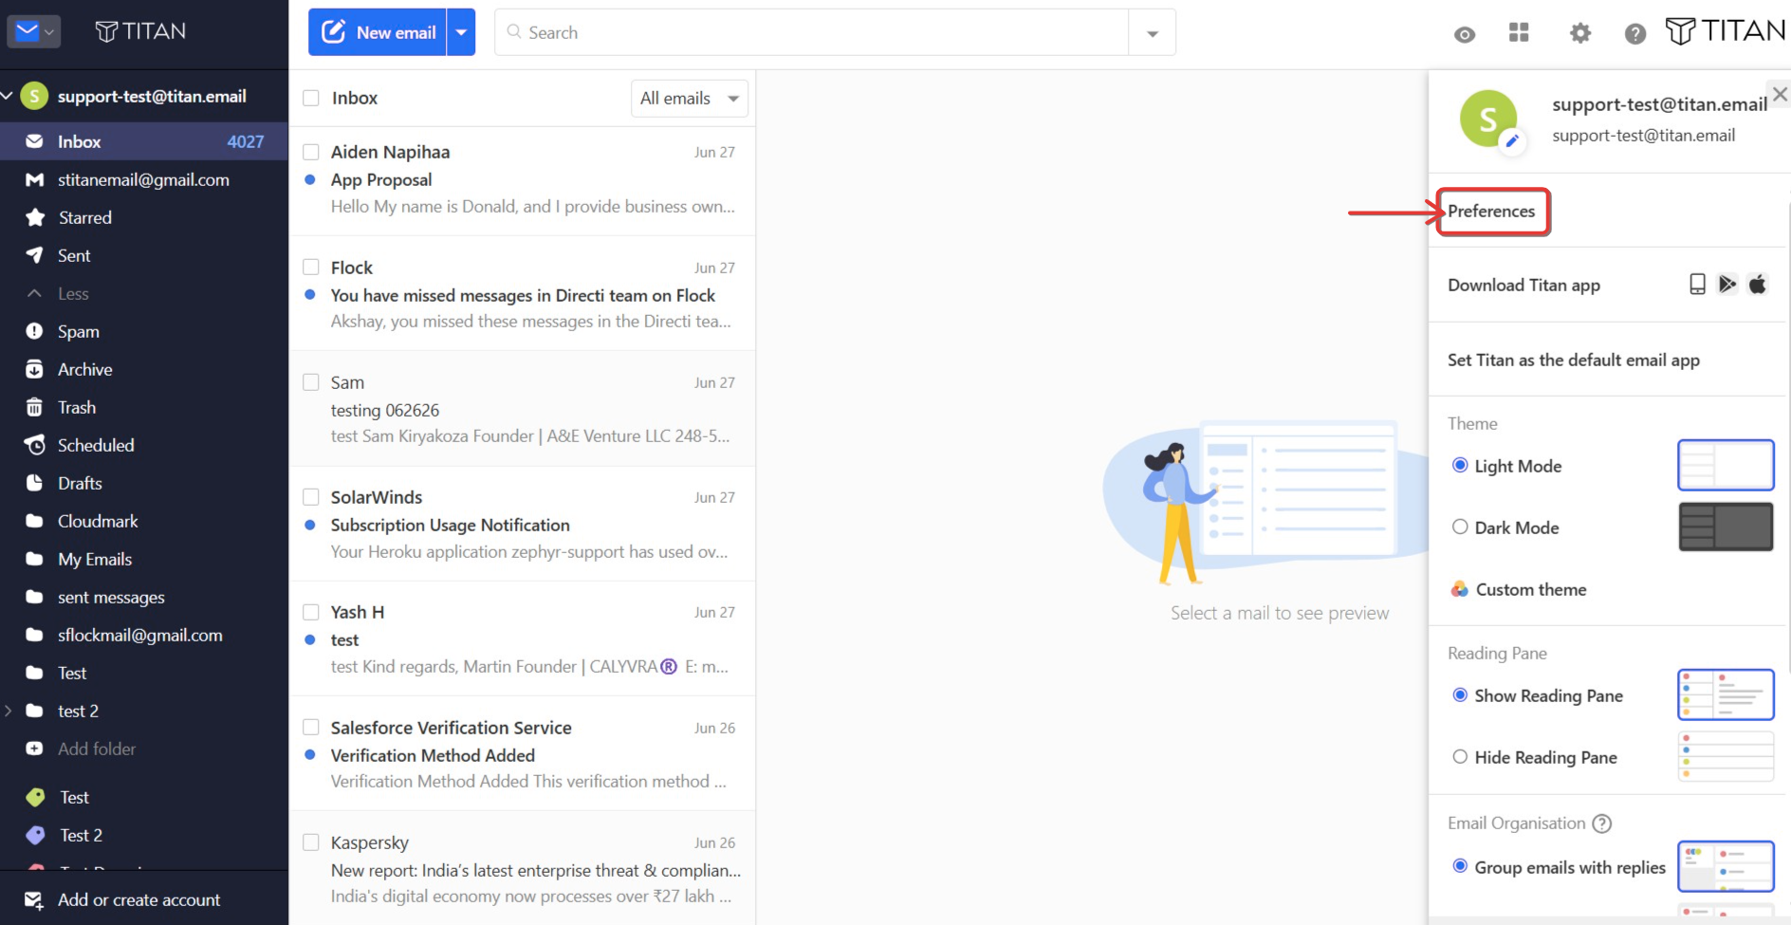Click the Dark Mode theme preview thumbnail

tap(1726, 527)
